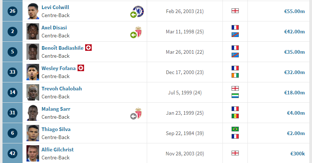
Task: Open Axel Disasi's player profile
Action: (x=54, y=28)
